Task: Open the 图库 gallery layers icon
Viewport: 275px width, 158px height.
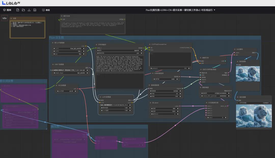Action: pyautogui.click(x=5, y=10)
